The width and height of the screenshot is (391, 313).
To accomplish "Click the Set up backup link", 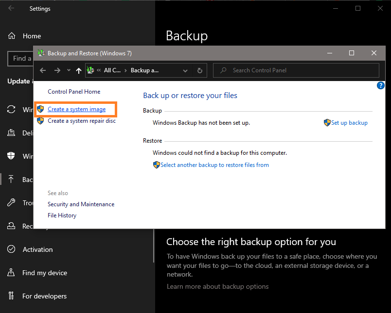I will click(349, 123).
